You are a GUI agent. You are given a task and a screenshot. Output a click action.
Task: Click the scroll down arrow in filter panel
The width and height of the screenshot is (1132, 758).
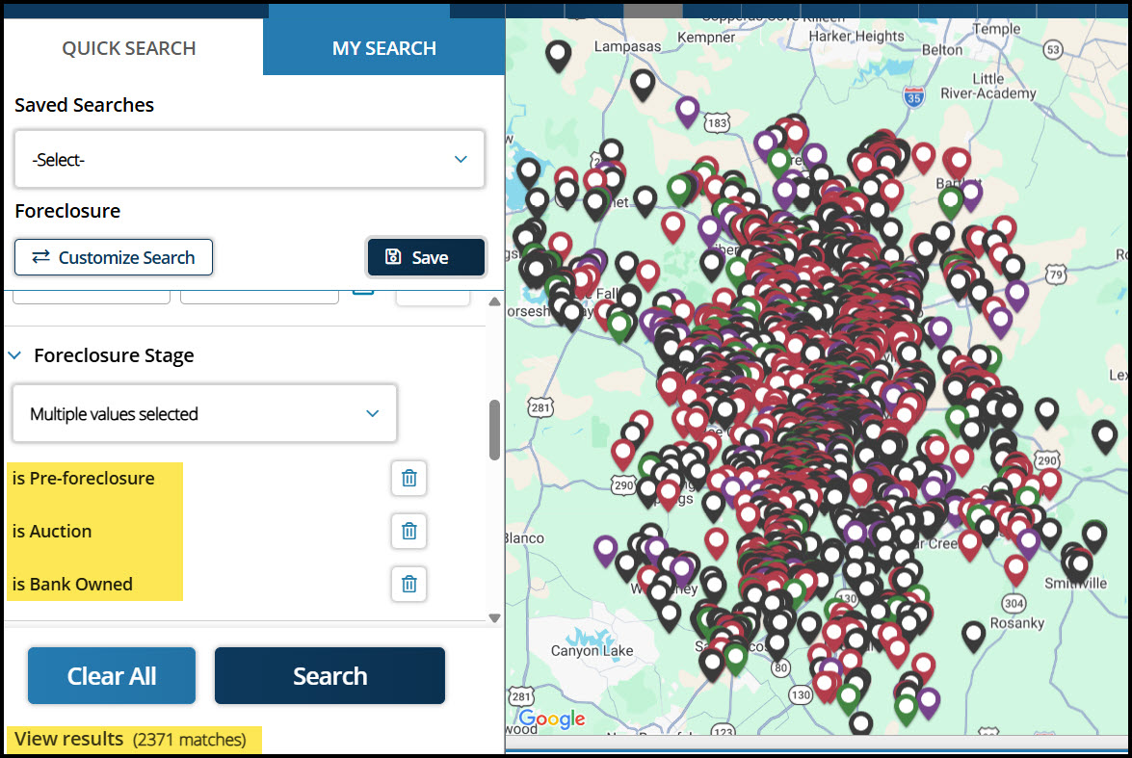494,618
